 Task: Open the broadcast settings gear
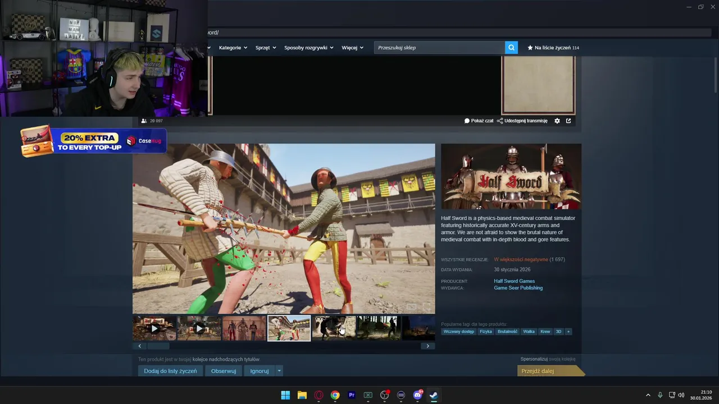[x=557, y=121]
